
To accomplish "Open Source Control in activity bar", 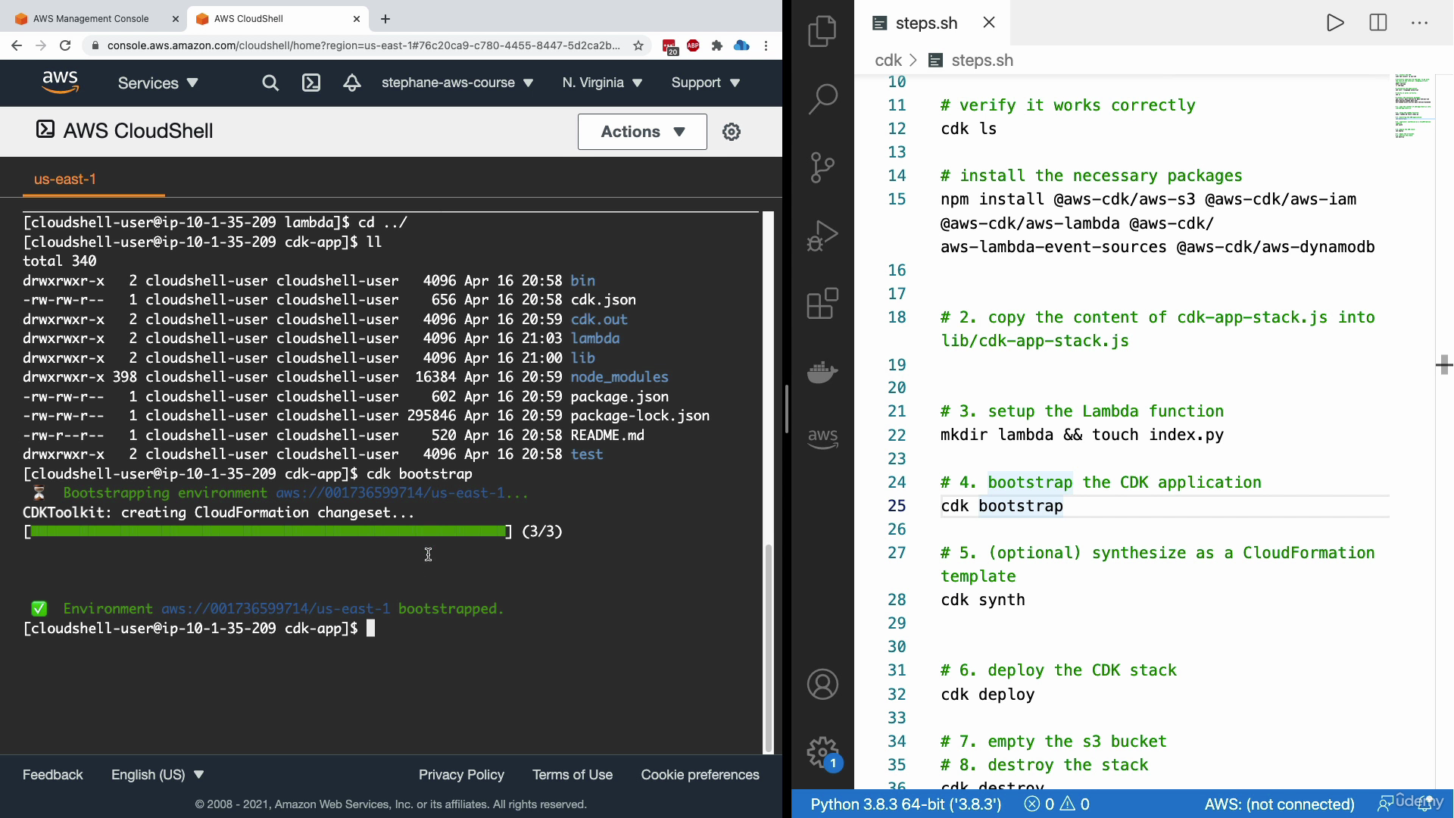I will [x=822, y=167].
